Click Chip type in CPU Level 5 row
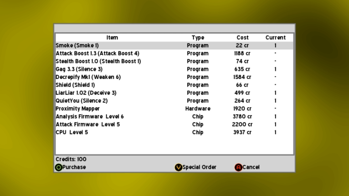This screenshot has height=196, width=349. [x=198, y=132]
